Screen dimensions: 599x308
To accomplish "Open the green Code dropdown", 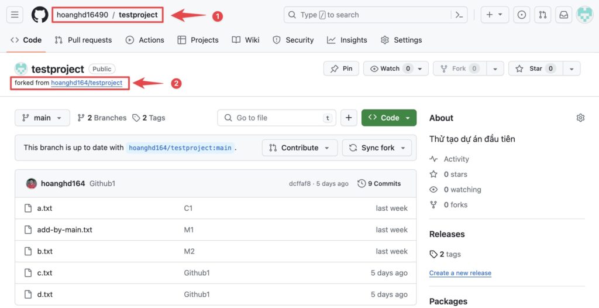I will click(389, 118).
